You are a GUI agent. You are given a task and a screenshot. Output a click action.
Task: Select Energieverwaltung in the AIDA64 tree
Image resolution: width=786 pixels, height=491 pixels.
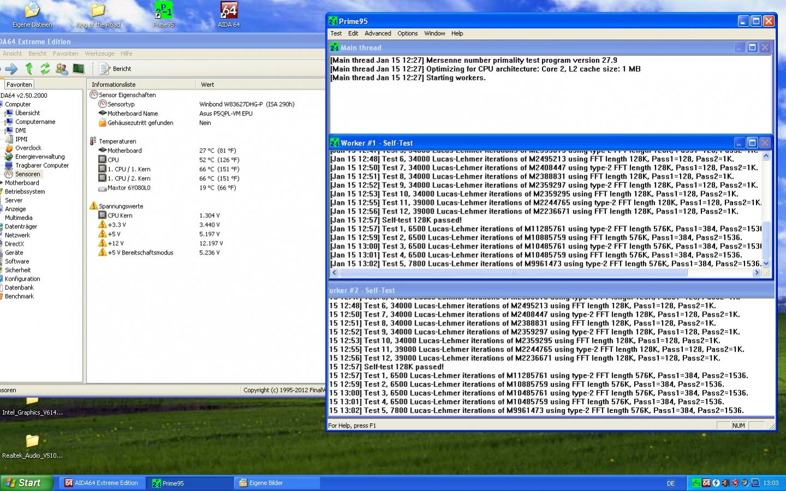(39, 157)
